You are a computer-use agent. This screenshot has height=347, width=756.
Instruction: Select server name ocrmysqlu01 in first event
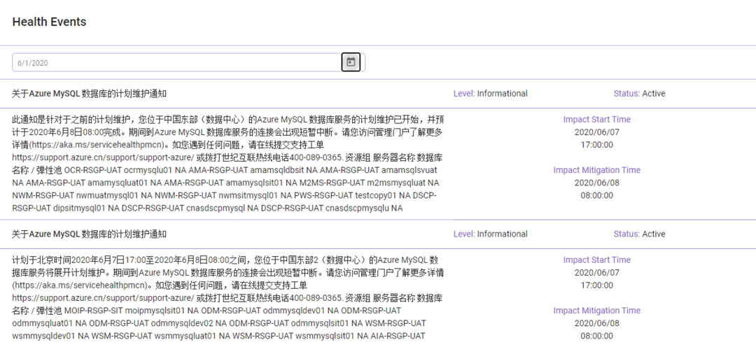point(148,170)
